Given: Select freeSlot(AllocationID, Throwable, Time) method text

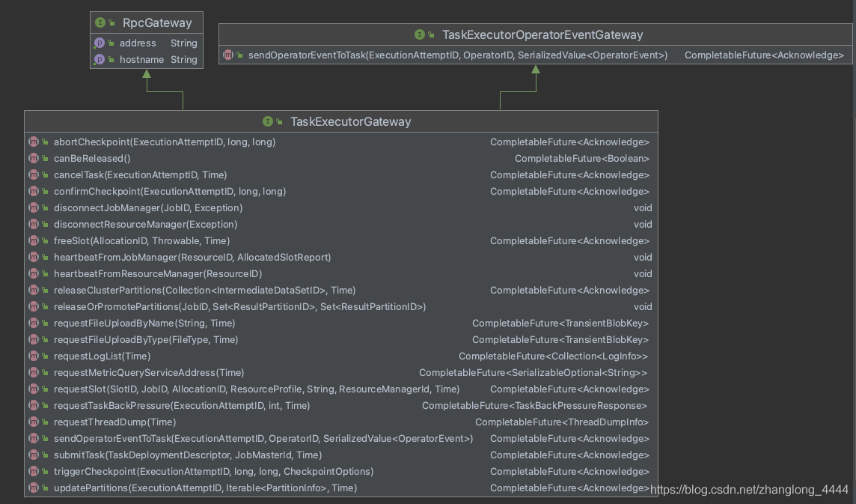Looking at the screenshot, I should pyautogui.click(x=141, y=240).
